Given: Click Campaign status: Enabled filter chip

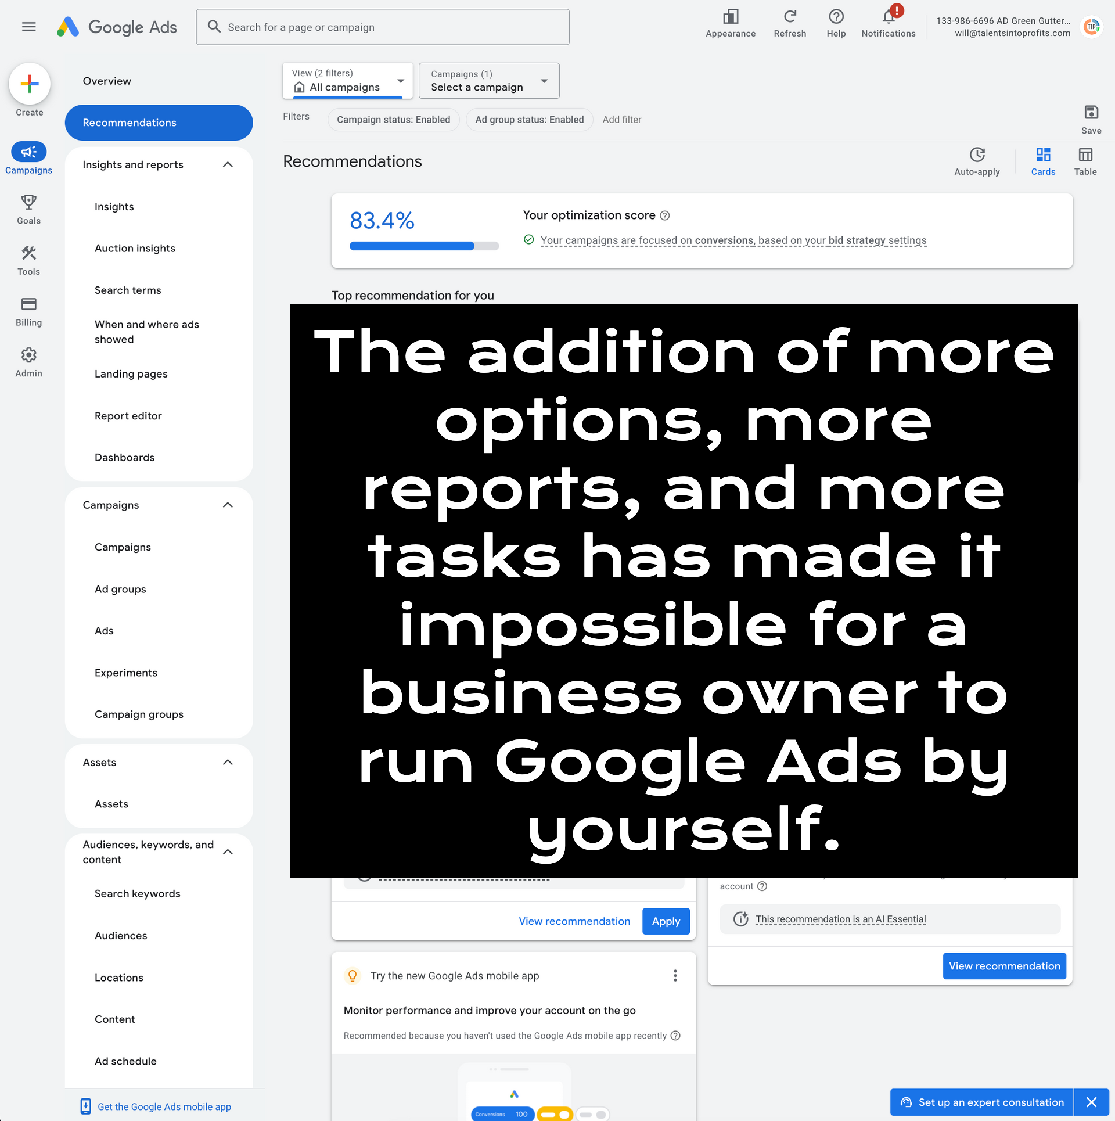Looking at the screenshot, I should (x=394, y=120).
